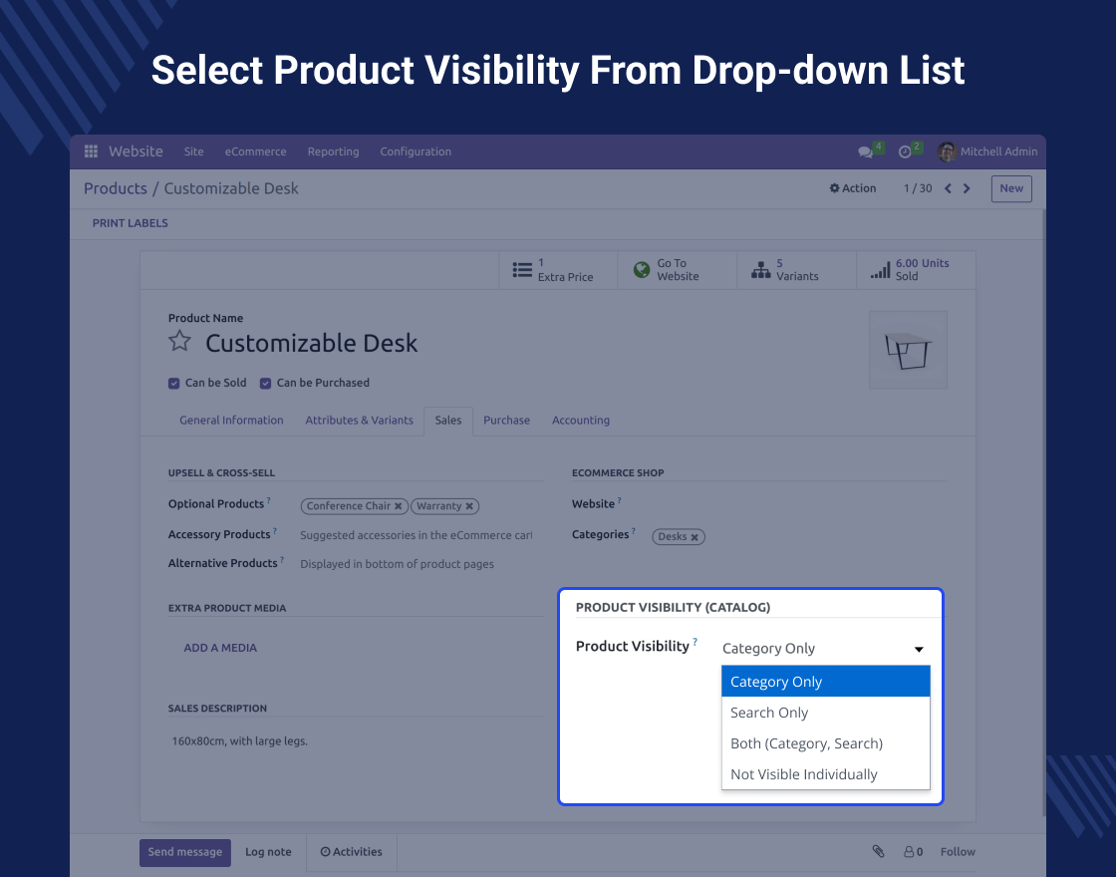The height and width of the screenshot is (877, 1116).
Task: Click the New button
Action: click(x=1011, y=188)
